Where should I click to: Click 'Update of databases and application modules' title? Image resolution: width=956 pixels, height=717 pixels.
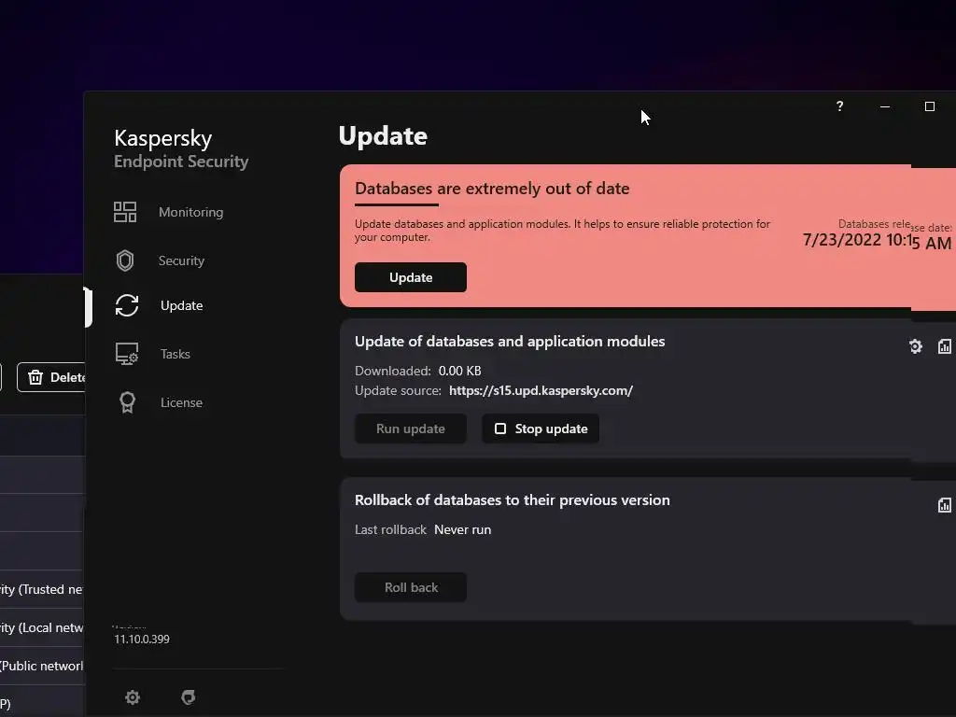(x=510, y=342)
